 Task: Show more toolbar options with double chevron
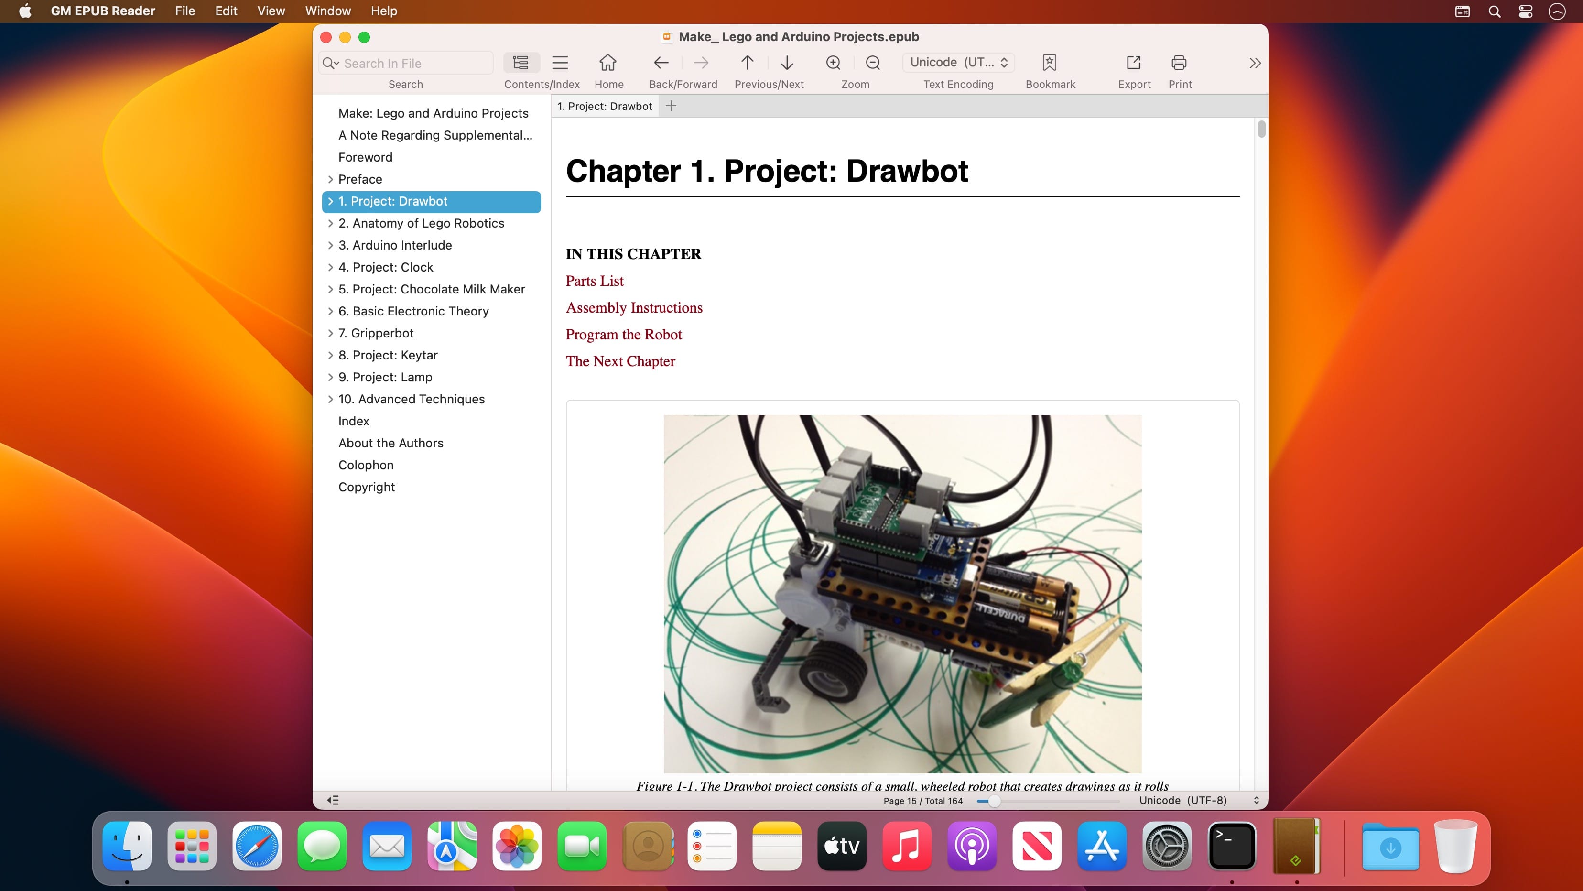pos(1254,63)
